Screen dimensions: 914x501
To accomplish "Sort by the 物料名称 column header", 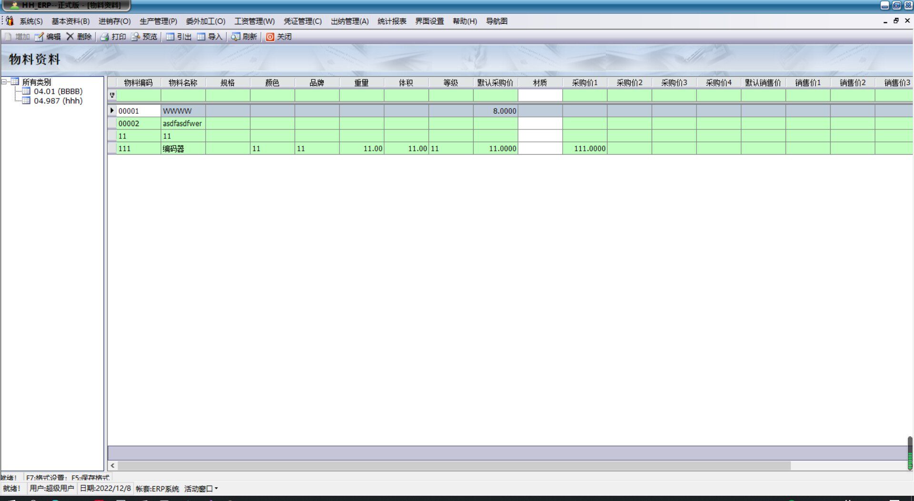I will point(183,83).
